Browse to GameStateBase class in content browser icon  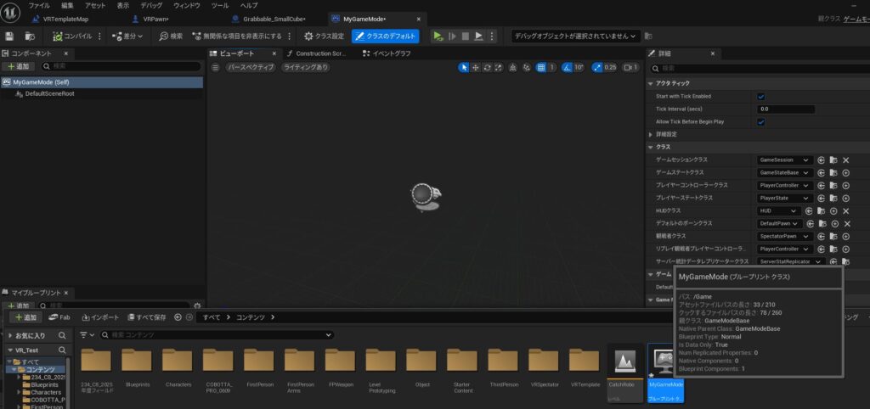tap(833, 173)
